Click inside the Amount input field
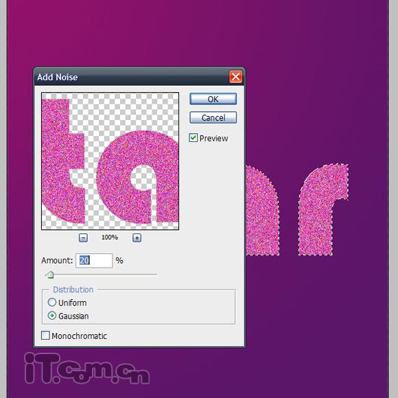The height and width of the screenshot is (398, 398). coord(94,261)
